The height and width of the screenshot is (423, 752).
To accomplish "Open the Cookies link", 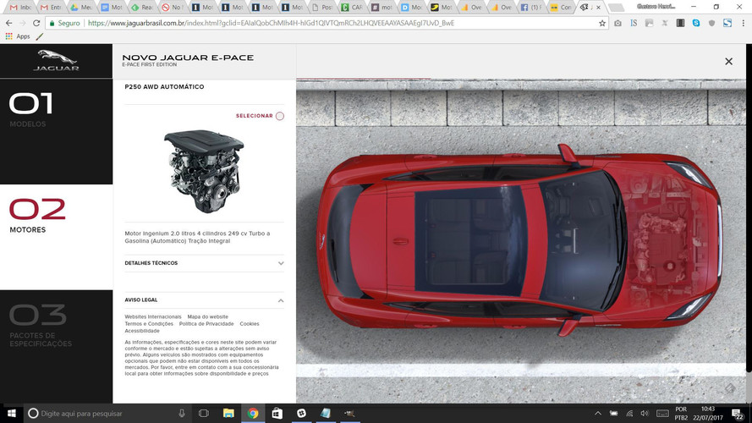I will (x=250, y=324).
